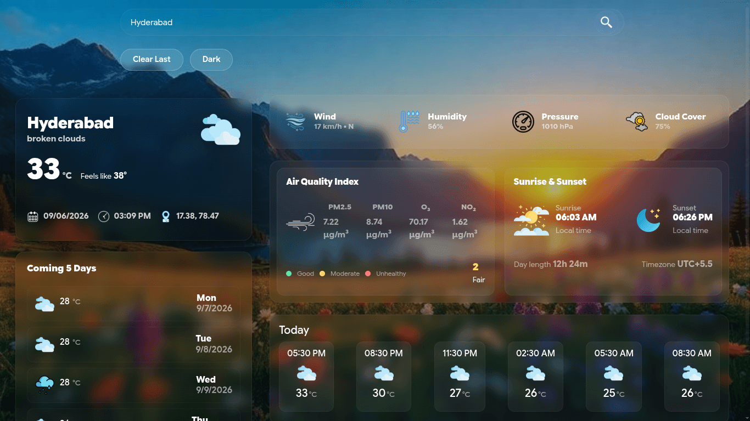Image resolution: width=750 pixels, height=421 pixels.
Task: Click the 11:30 PM hourly forecast card
Action: pyautogui.click(x=460, y=377)
